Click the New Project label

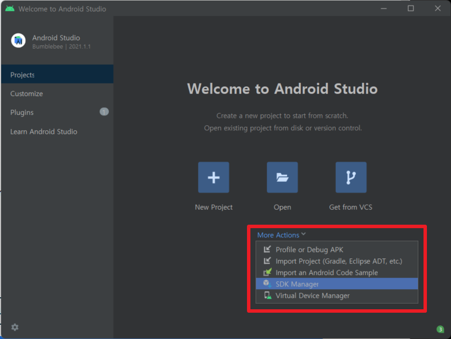[214, 208]
